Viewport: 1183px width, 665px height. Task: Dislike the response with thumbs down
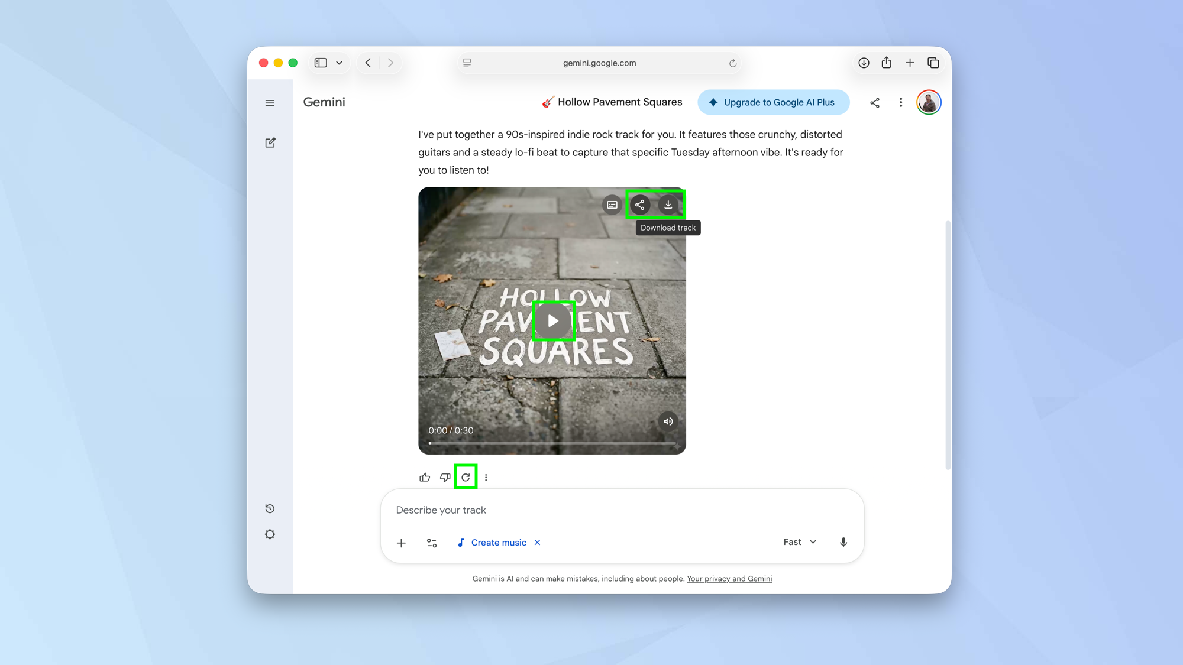tap(445, 477)
